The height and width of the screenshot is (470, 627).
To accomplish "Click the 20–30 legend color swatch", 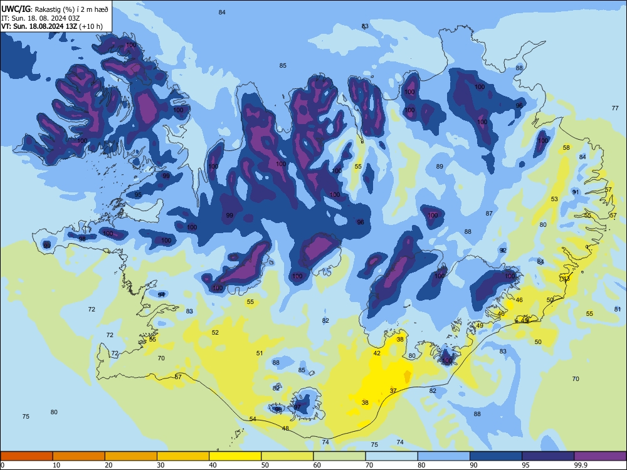I will (131, 456).
